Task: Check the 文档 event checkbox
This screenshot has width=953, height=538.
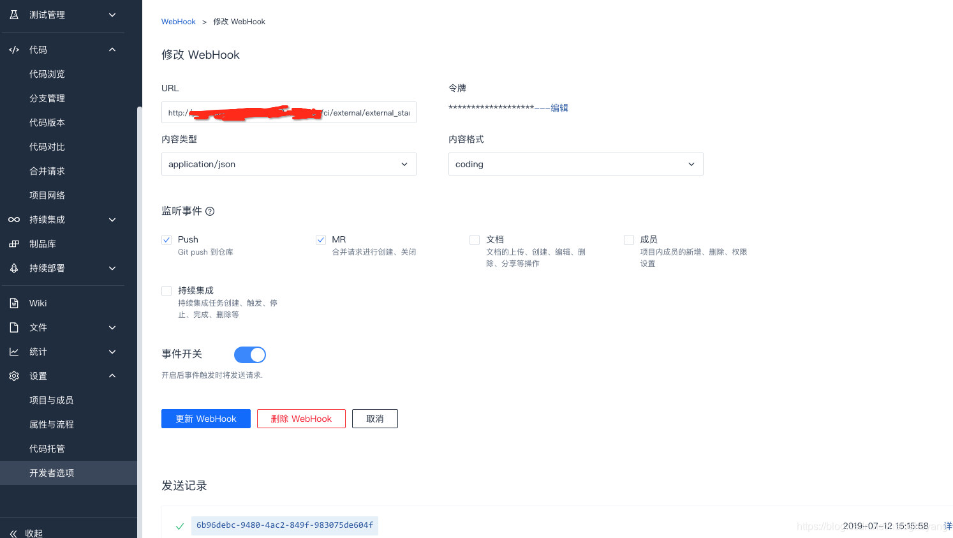Action: [475, 240]
